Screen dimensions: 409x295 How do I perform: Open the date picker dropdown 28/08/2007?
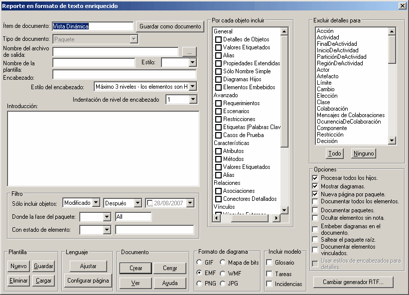click(x=190, y=203)
